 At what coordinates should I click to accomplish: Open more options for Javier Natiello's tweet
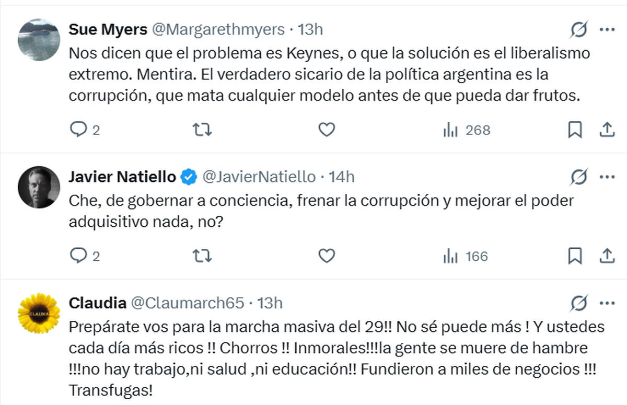tap(607, 177)
